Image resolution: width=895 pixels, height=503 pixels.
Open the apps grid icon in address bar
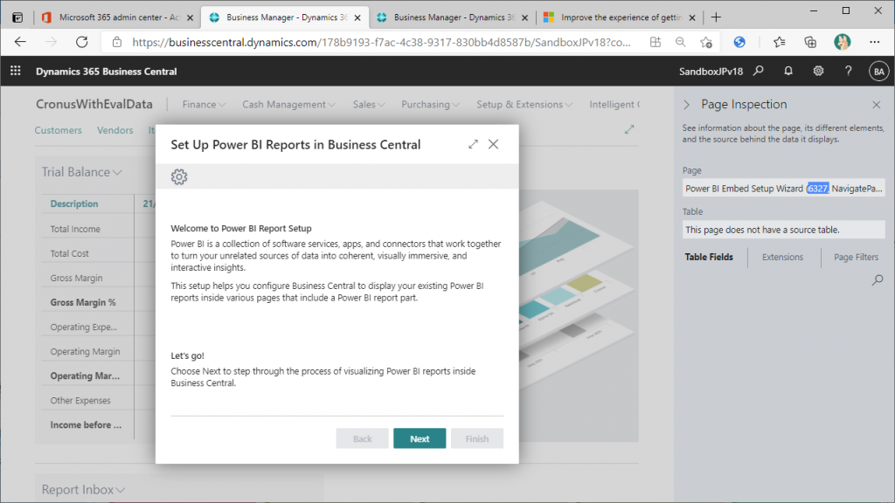click(x=656, y=42)
